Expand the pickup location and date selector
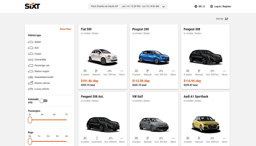The image size is (256, 146). pos(164,6)
